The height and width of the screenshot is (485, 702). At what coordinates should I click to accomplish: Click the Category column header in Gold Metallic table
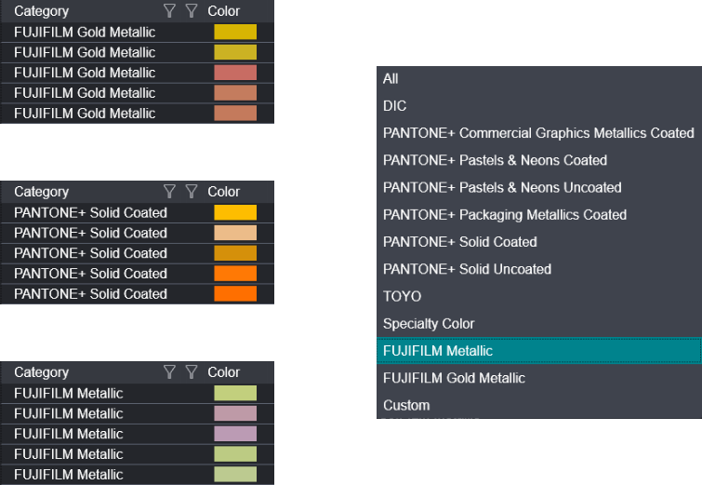point(42,11)
